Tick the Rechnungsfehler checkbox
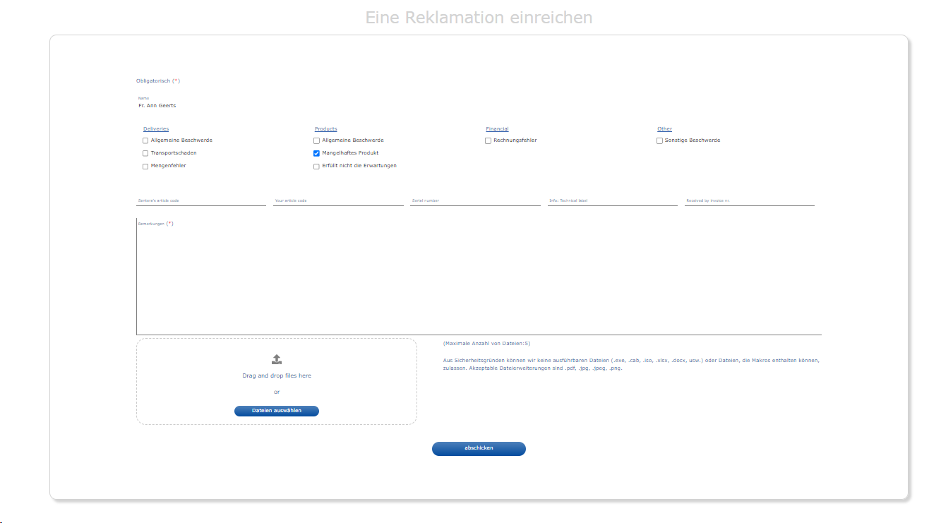This screenshot has width=929, height=523. pyautogui.click(x=488, y=140)
